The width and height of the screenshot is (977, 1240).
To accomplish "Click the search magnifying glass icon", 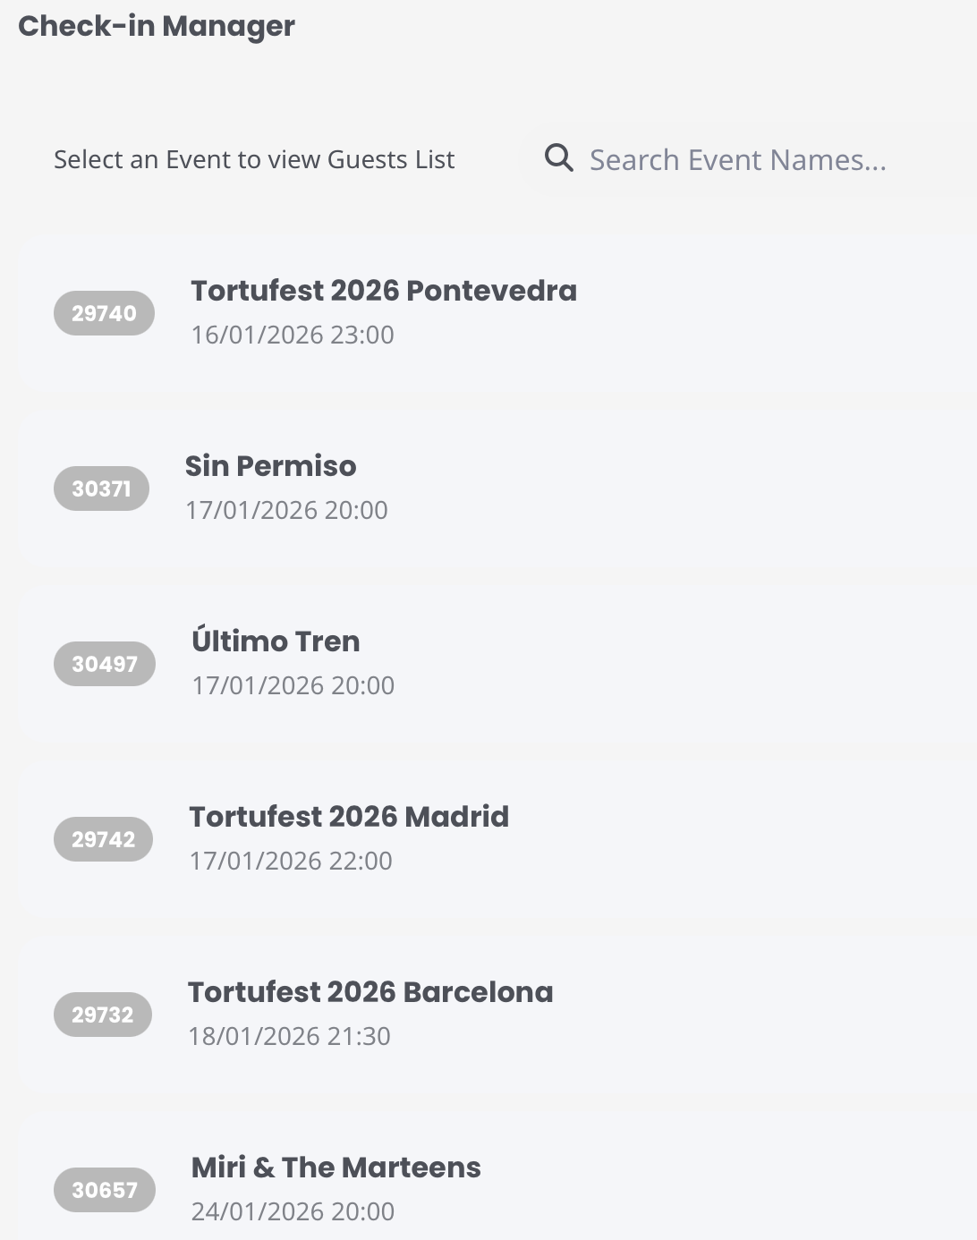I will 559,158.
